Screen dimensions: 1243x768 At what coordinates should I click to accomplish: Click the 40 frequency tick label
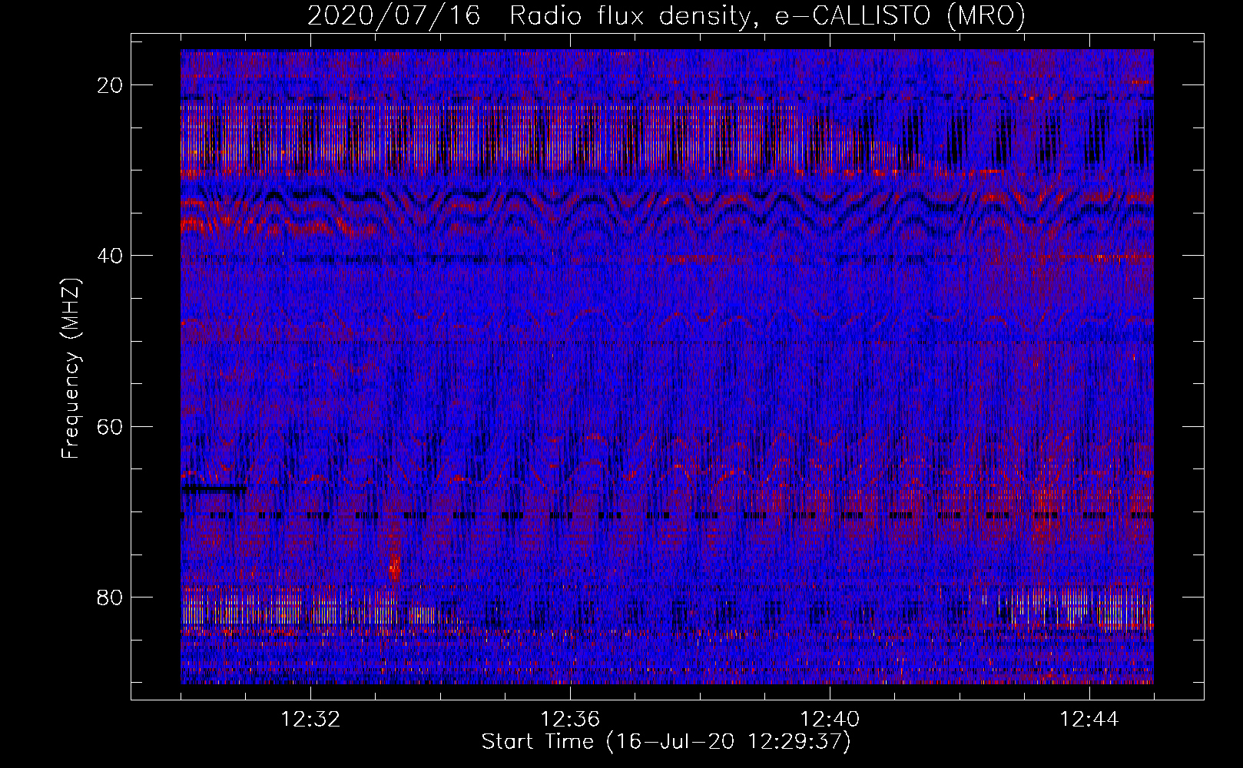111,256
